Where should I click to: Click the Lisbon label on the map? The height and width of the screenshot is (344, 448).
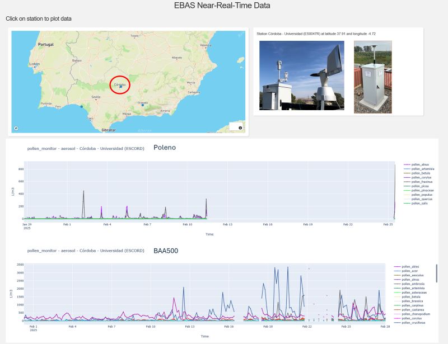coord(35,64)
